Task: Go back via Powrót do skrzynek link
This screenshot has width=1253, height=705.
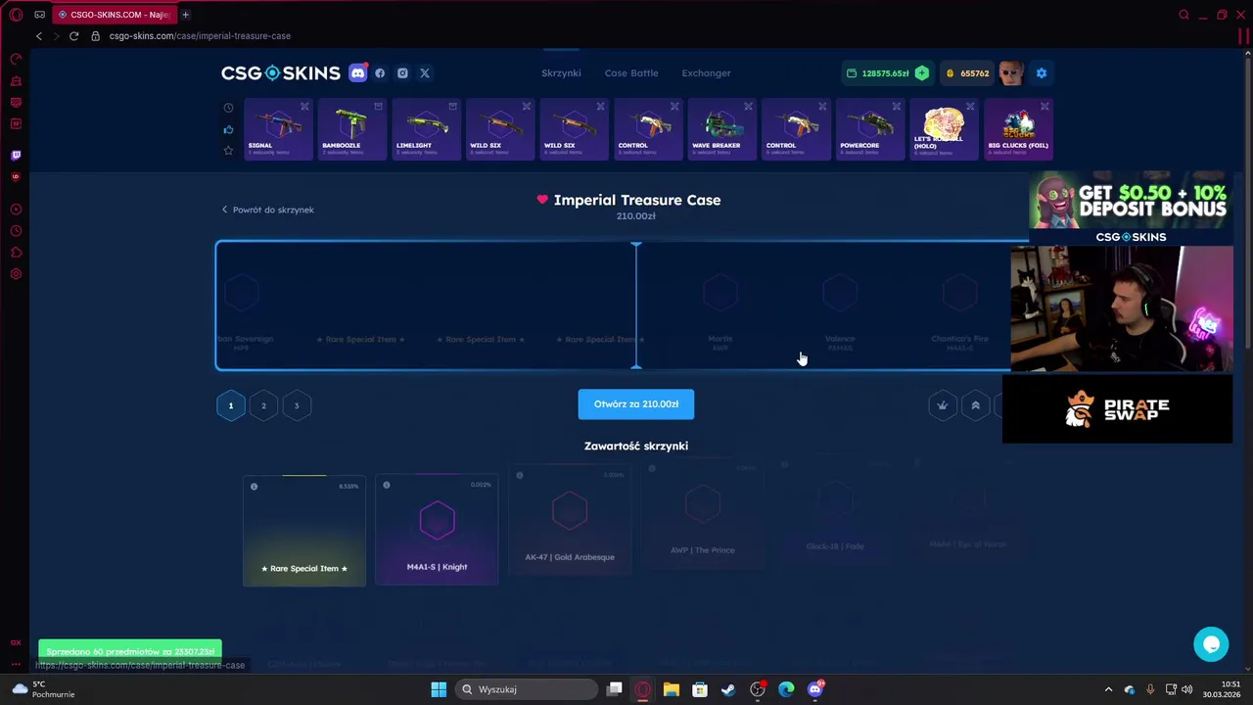Action: [267, 210]
